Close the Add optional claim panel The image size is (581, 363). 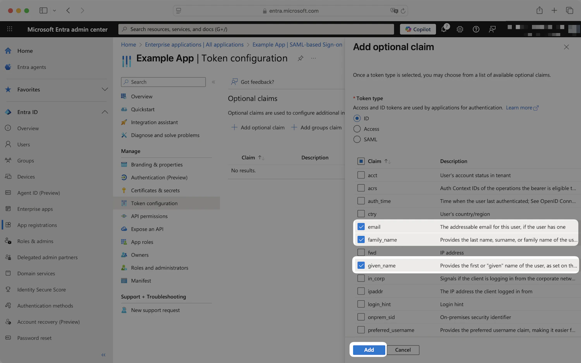(566, 47)
